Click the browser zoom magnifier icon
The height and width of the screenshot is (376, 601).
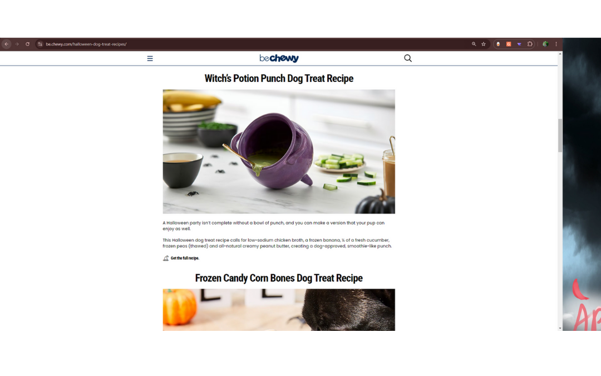(x=474, y=44)
